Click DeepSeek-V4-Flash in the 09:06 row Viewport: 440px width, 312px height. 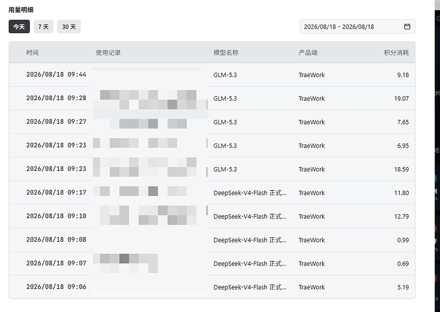pos(250,287)
